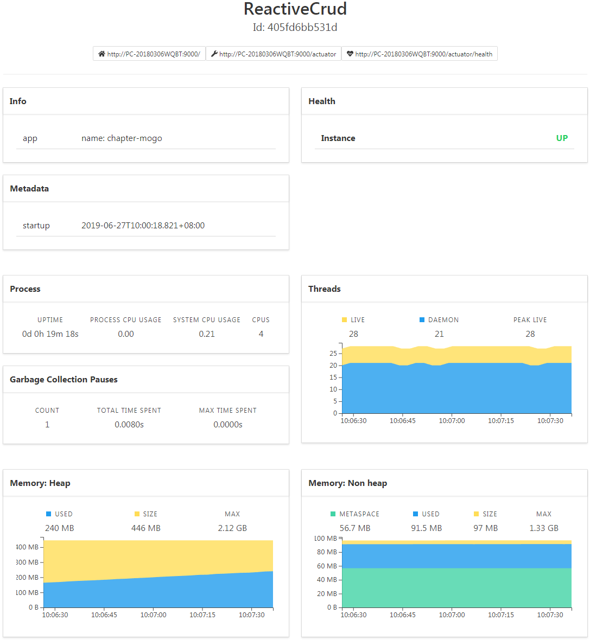Click the heart icon on the health endpoint button
Screen dimensions: 590x640
coord(350,53)
